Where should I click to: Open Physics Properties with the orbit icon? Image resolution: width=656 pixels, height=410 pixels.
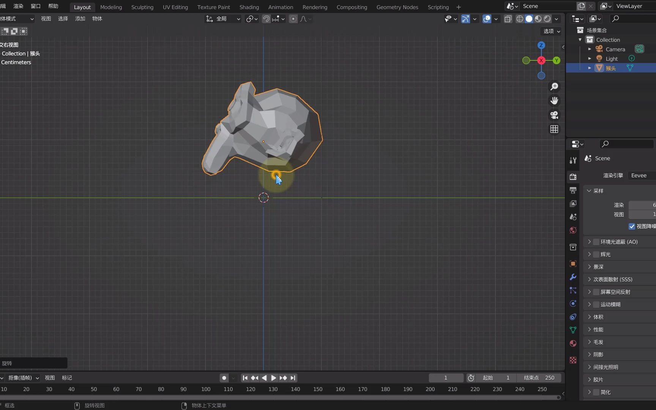573,303
